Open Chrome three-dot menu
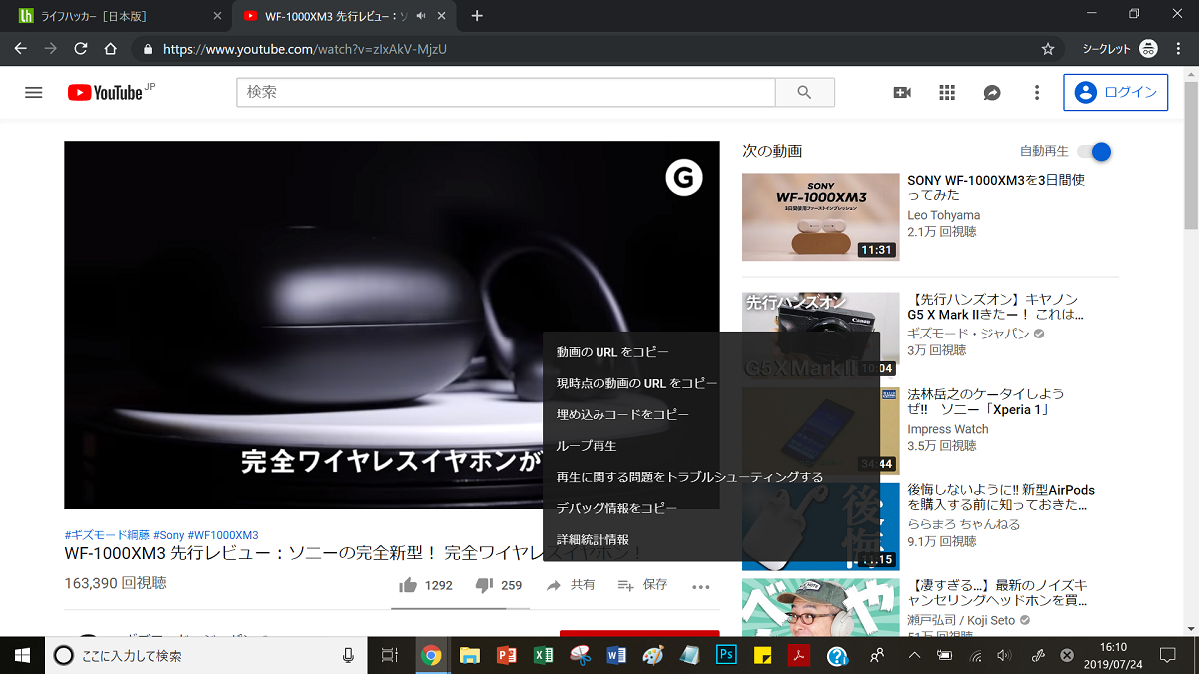This screenshot has height=674, width=1199. [x=1179, y=48]
